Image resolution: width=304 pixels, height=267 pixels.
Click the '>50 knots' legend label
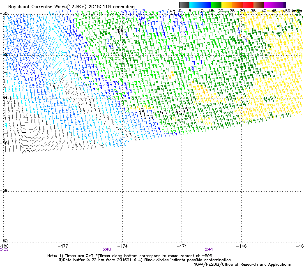pyautogui.click(x=292, y=11)
